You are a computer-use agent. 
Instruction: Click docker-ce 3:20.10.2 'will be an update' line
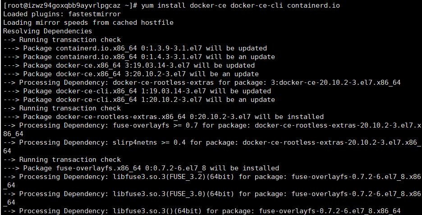(131, 74)
